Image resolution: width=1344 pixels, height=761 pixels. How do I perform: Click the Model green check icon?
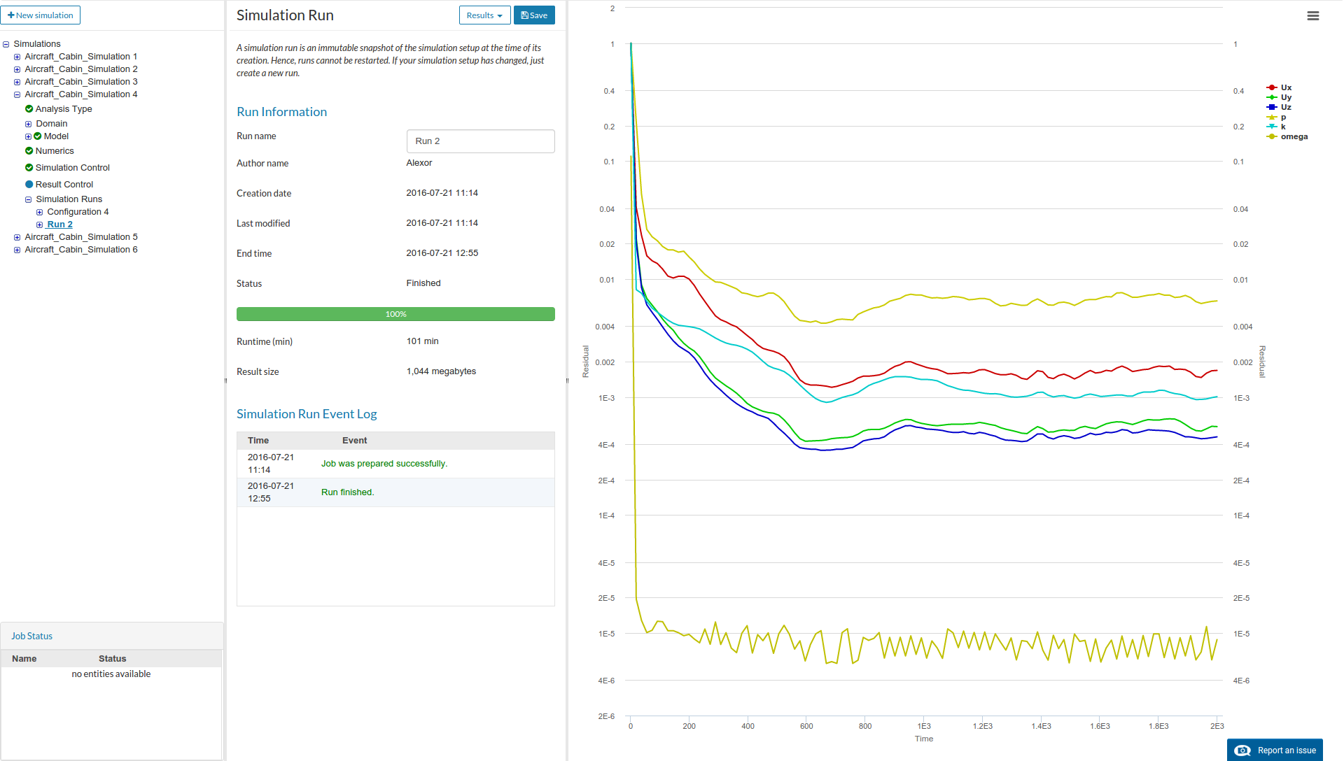pyautogui.click(x=38, y=136)
